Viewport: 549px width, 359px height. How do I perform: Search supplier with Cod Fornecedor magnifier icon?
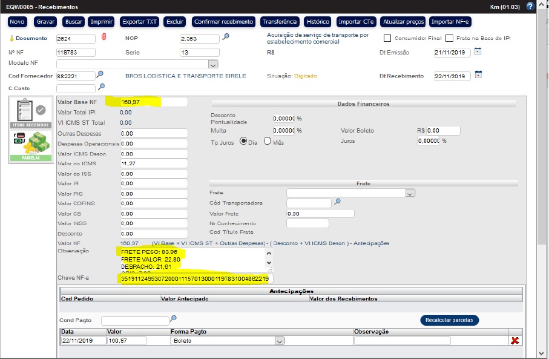point(100,75)
